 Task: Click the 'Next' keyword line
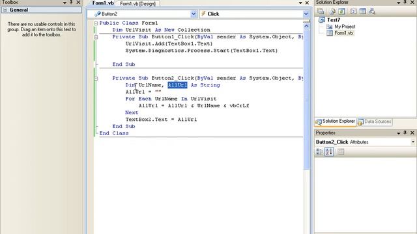[132, 112]
